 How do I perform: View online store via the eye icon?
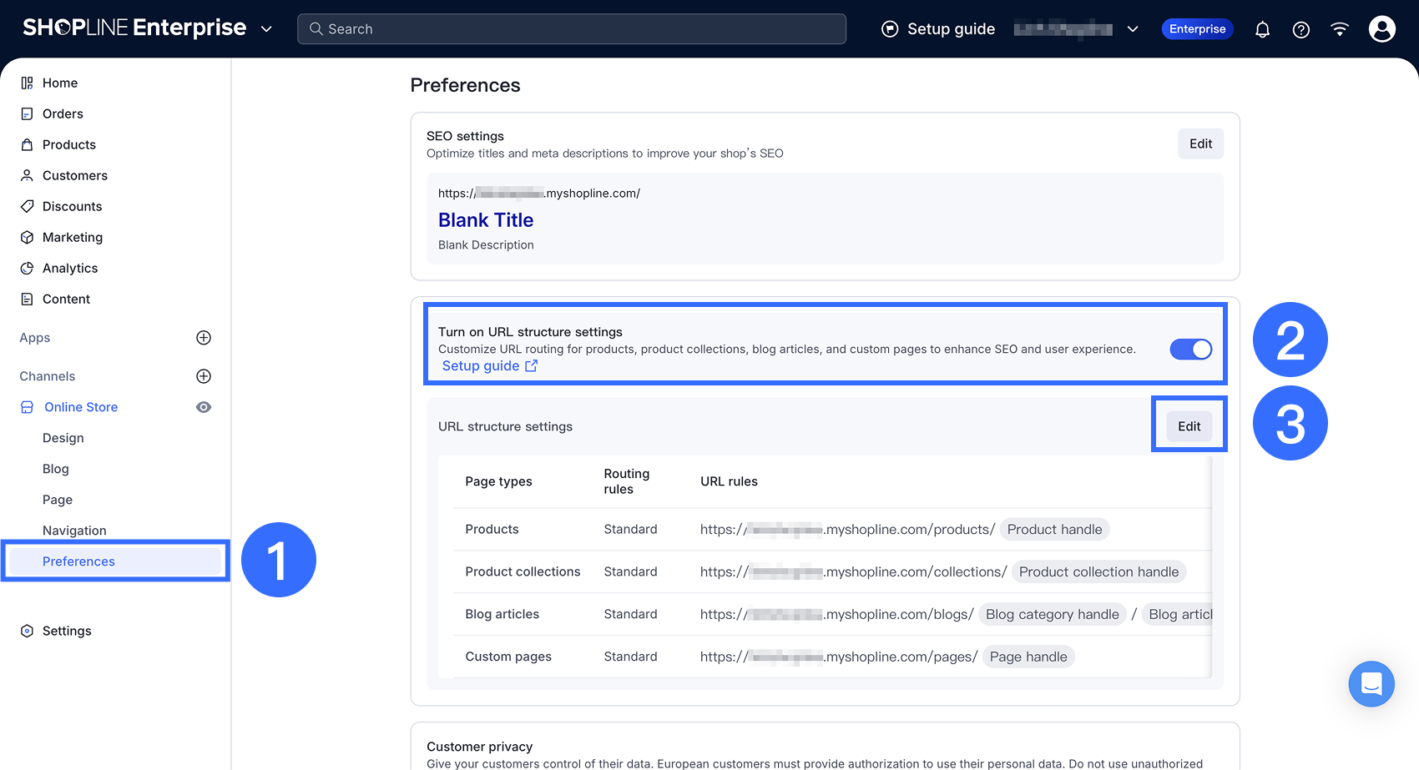(x=204, y=407)
